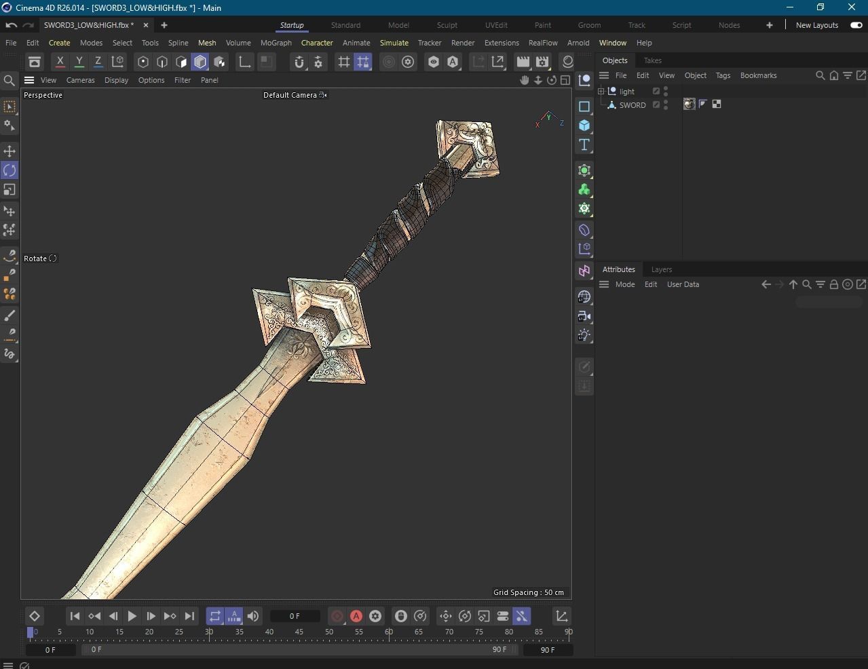The height and width of the screenshot is (669, 868).
Task: Add a new project tab with plus
Action: 164,25
